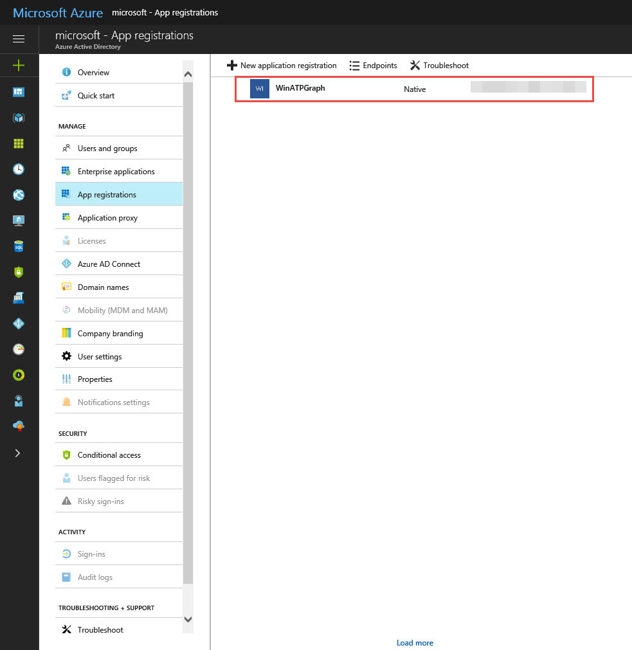Open Enterprise applications menu item
The image size is (632, 650).
pyautogui.click(x=116, y=172)
